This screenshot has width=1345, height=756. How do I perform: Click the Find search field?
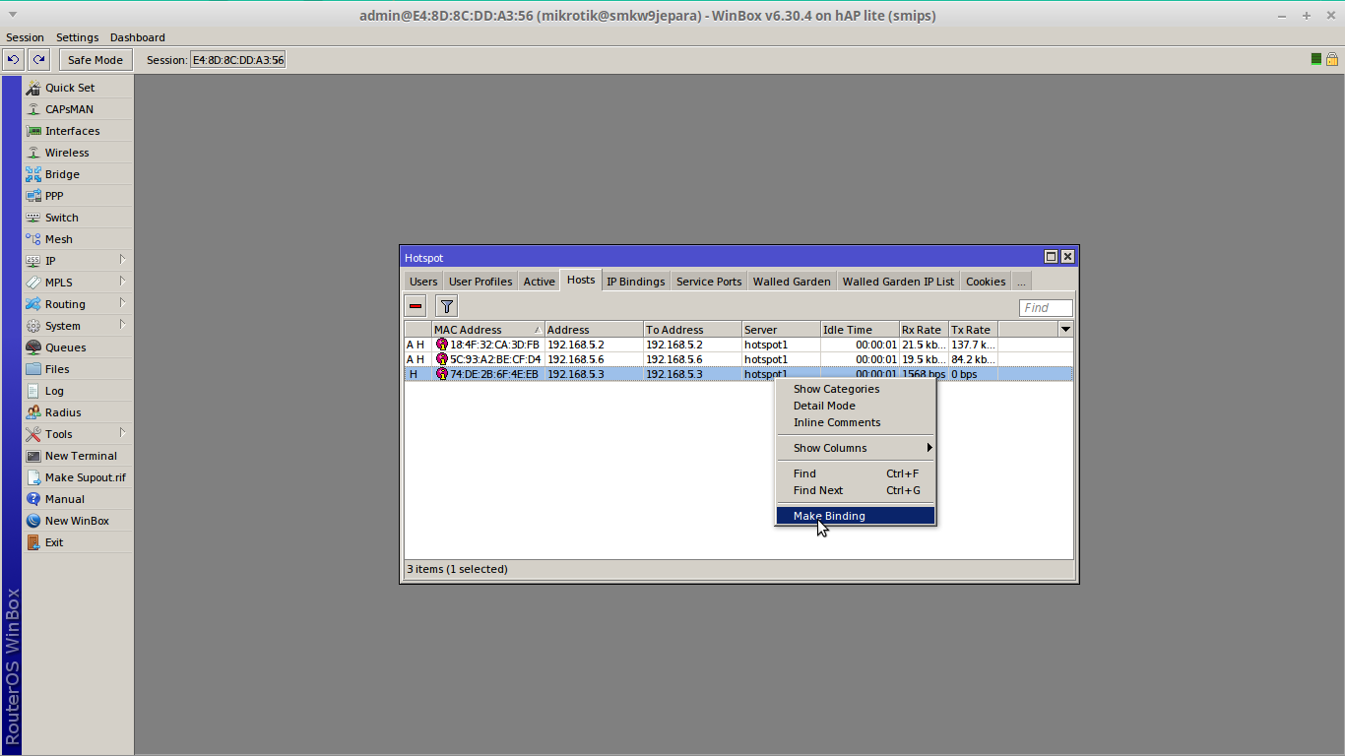pos(1046,308)
